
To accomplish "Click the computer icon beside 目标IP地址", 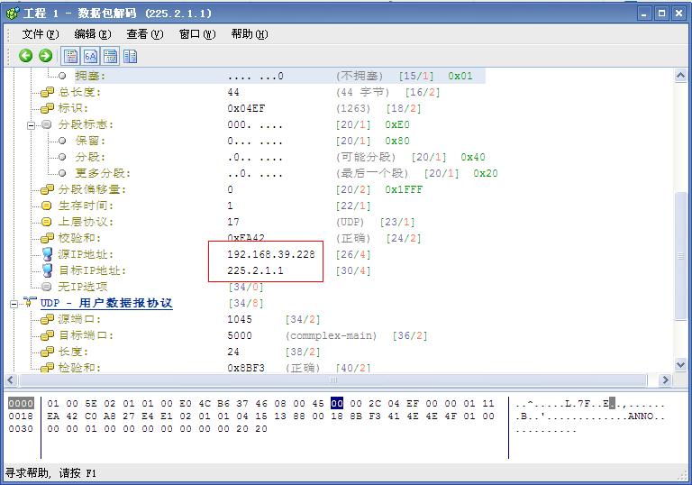I will (x=47, y=270).
